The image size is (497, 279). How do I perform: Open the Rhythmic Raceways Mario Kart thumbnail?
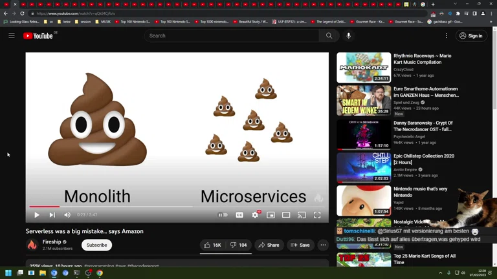point(364,68)
